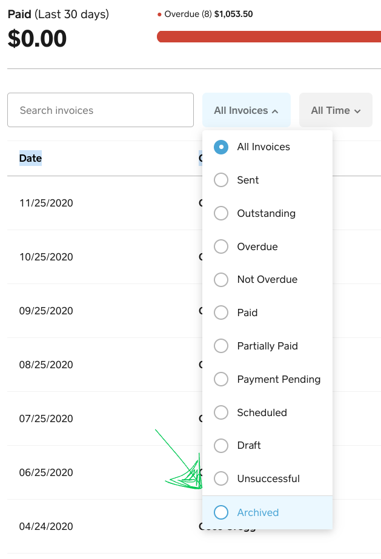Screen dimensions: 381x559
Task: Open the 04/24/2020 invoice row
Action: click(46, 526)
